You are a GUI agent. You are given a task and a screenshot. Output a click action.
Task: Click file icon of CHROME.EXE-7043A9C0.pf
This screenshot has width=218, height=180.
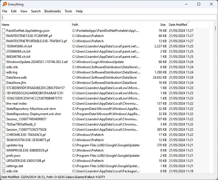4,135
